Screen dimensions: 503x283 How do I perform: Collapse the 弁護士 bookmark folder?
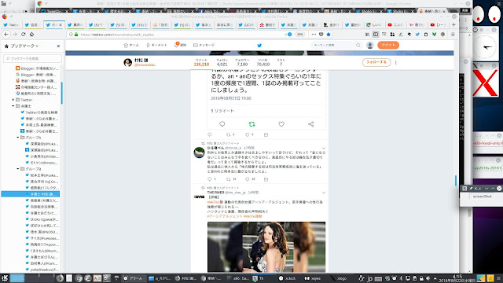[13, 106]
